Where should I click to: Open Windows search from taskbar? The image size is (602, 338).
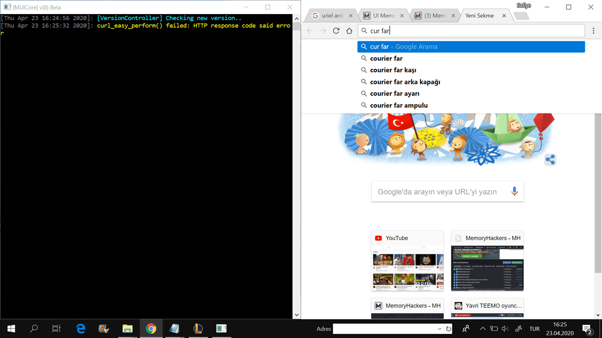34,329
